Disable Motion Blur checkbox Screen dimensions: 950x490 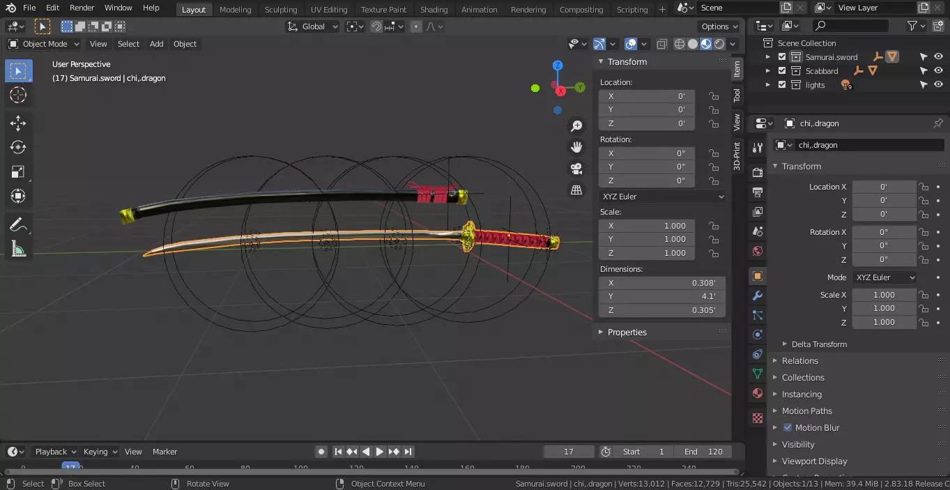(x=788, y=427)
